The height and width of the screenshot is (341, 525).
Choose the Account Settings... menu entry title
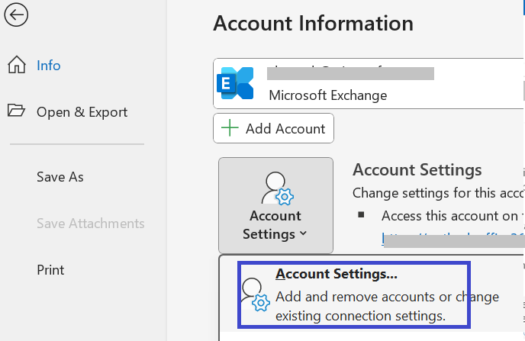tap(337, 274)
